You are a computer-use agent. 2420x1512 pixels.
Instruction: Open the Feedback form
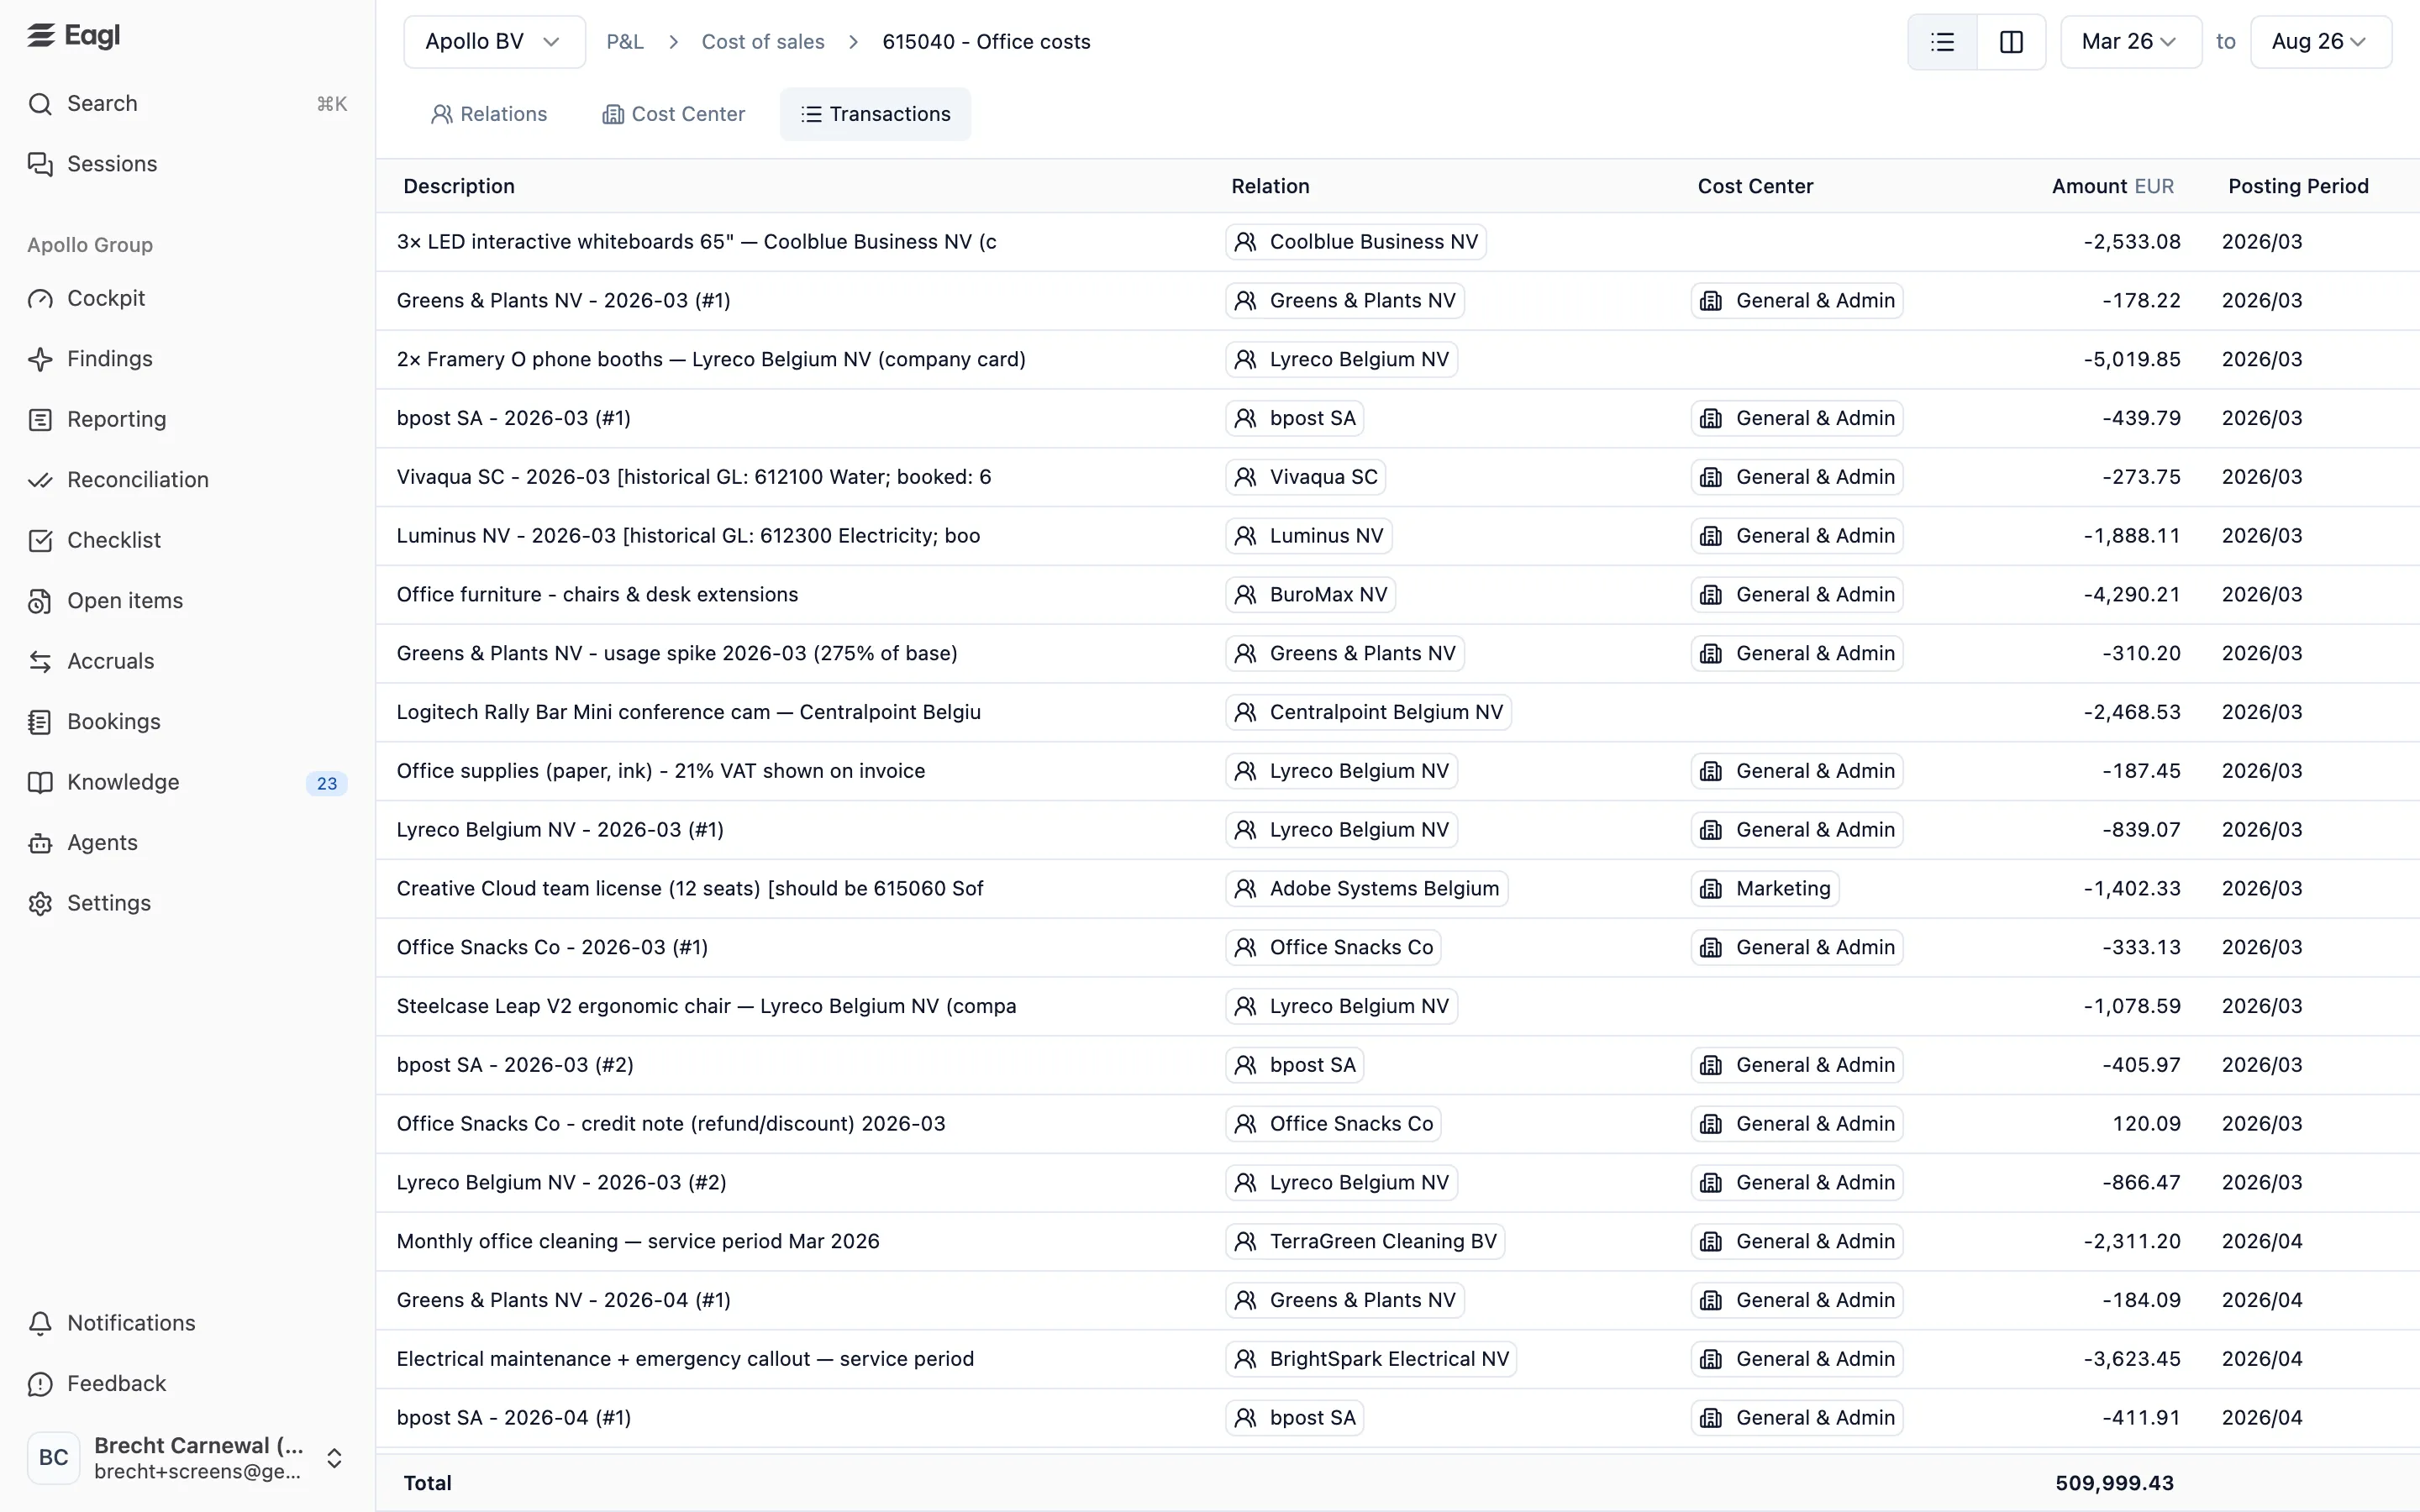(x=187, y=1384)
